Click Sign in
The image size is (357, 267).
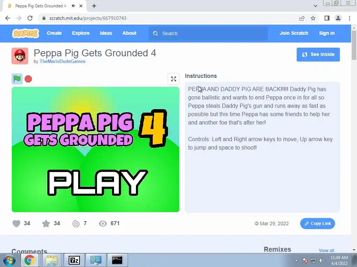tap(327, 33)
